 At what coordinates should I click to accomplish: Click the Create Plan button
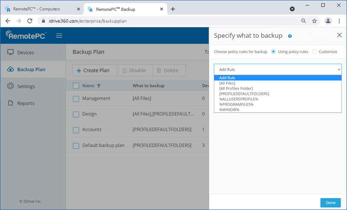pos(95,70)
